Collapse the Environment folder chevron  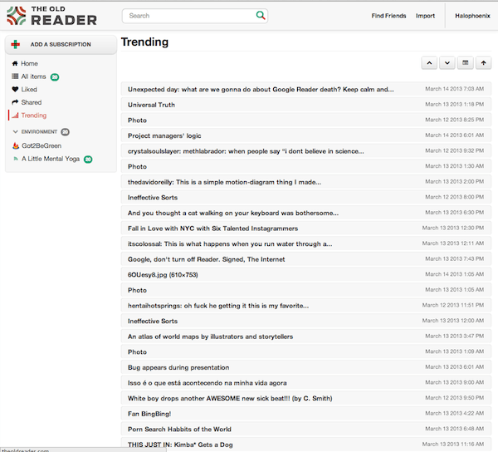15,131
